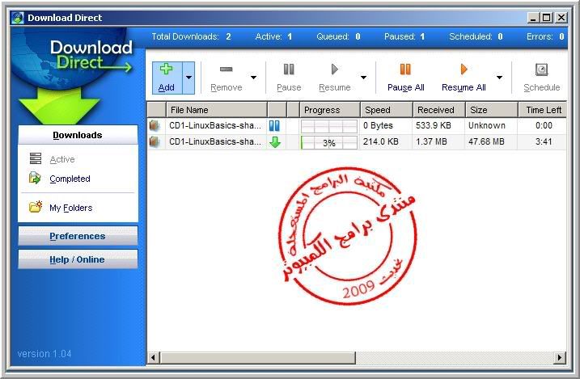The width and height of the screenshot is (580, 379).
Task: Sort by the Time Left column header
Action: (543, 110)
